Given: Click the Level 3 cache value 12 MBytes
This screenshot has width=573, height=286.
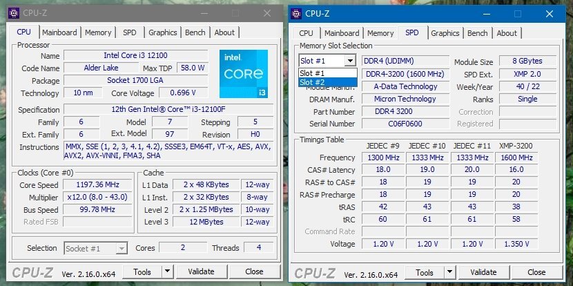Looking at the screenshot, I should (206, 222).
